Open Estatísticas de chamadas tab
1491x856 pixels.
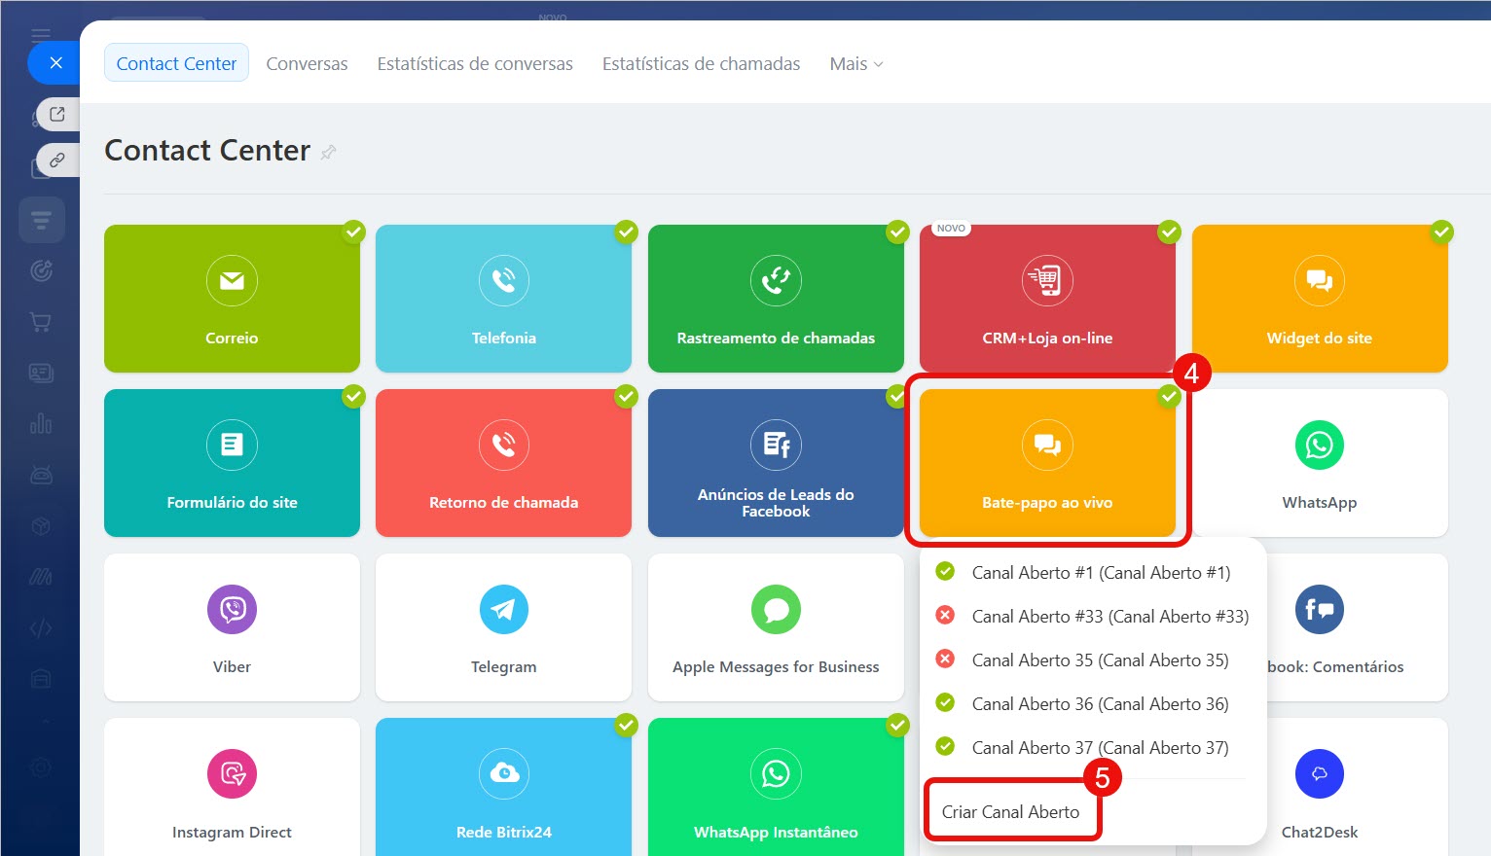click(x=701, y=64)
